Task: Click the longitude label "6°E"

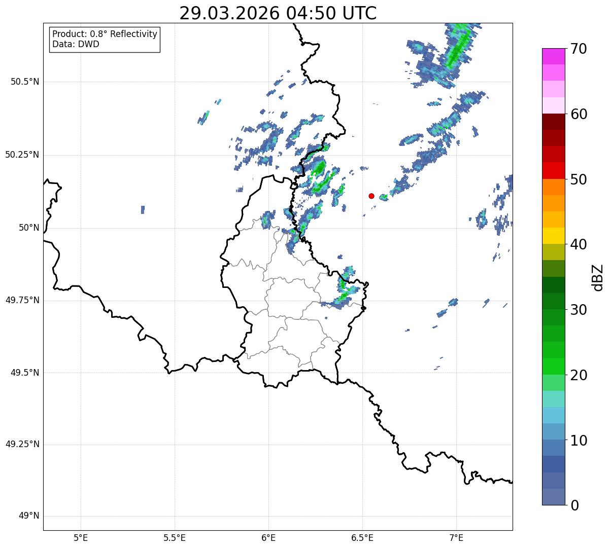Action: [x=268, y=538]
